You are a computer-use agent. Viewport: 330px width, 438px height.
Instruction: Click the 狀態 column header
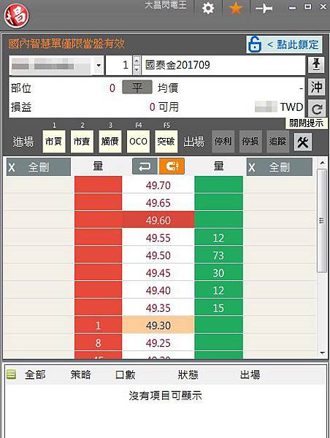click(188, 374)
